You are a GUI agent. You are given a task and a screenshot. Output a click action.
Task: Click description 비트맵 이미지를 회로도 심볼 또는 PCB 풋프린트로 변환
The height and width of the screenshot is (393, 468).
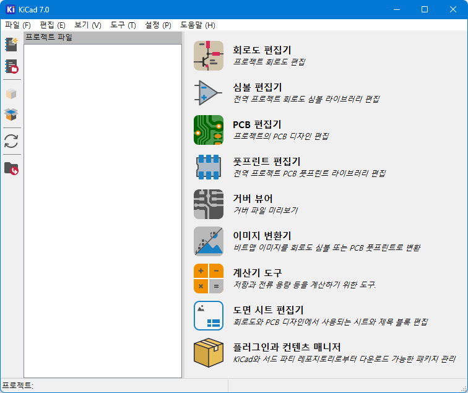click(326, 248)
